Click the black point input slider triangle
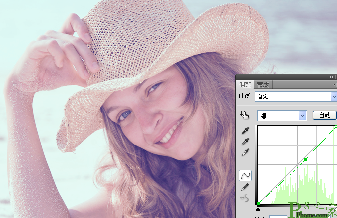 coord(258,209)
